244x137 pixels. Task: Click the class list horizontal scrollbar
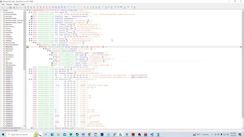(x=12, y=128)
